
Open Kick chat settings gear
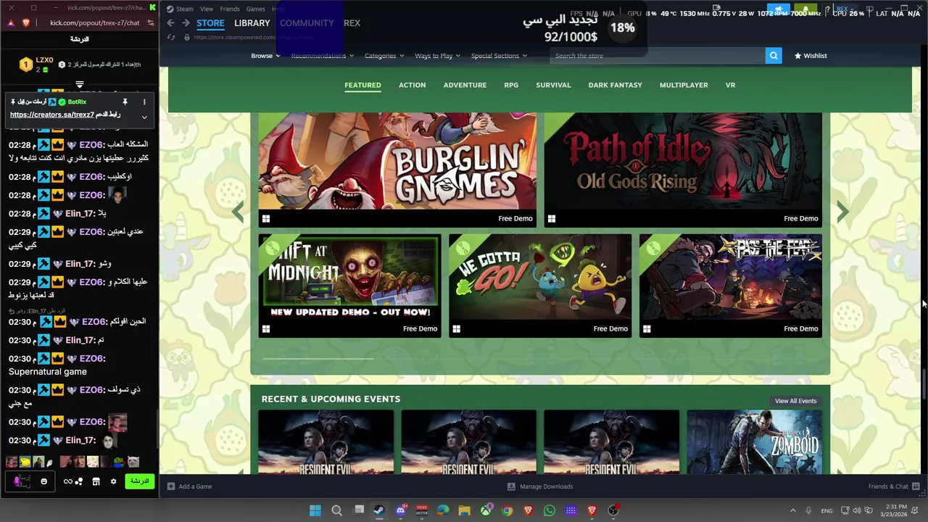point(113,481)
